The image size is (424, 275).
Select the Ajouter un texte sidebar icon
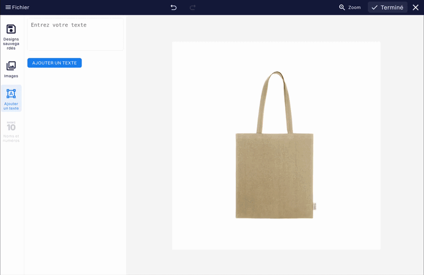[x=11, y=94]
